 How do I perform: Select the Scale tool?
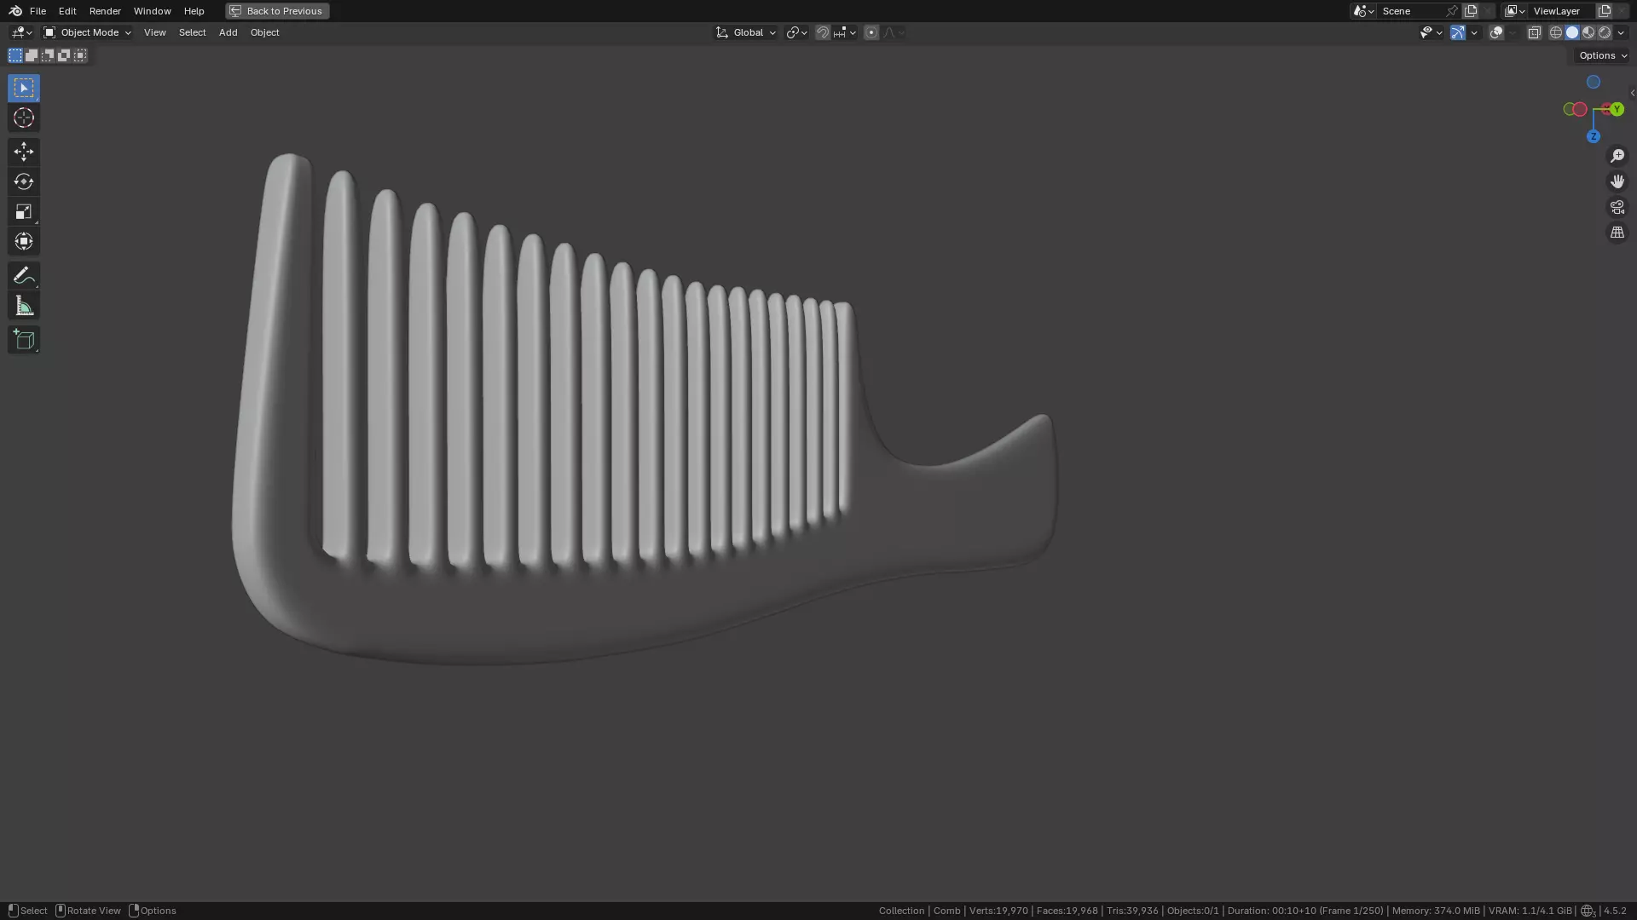pyautogui.click(x=24, y=211)
